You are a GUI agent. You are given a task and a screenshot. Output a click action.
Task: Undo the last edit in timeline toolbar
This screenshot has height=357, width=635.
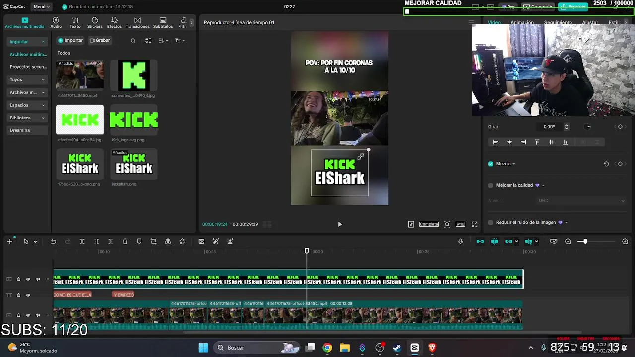click(53, 241)
